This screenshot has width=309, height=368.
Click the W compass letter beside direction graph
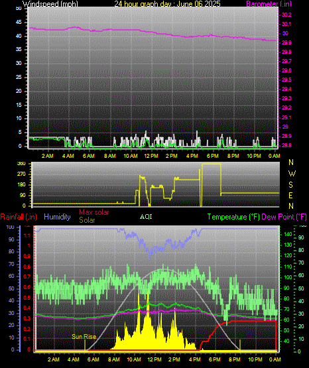(292, 174)
